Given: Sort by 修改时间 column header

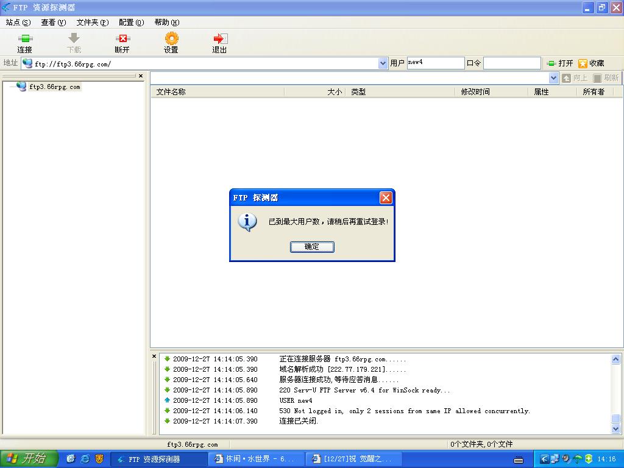Looking at the screenshot, I should (492, 92).
